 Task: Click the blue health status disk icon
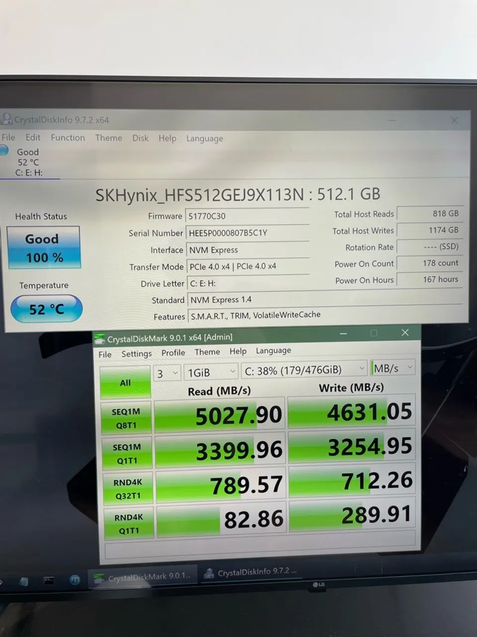4,150
